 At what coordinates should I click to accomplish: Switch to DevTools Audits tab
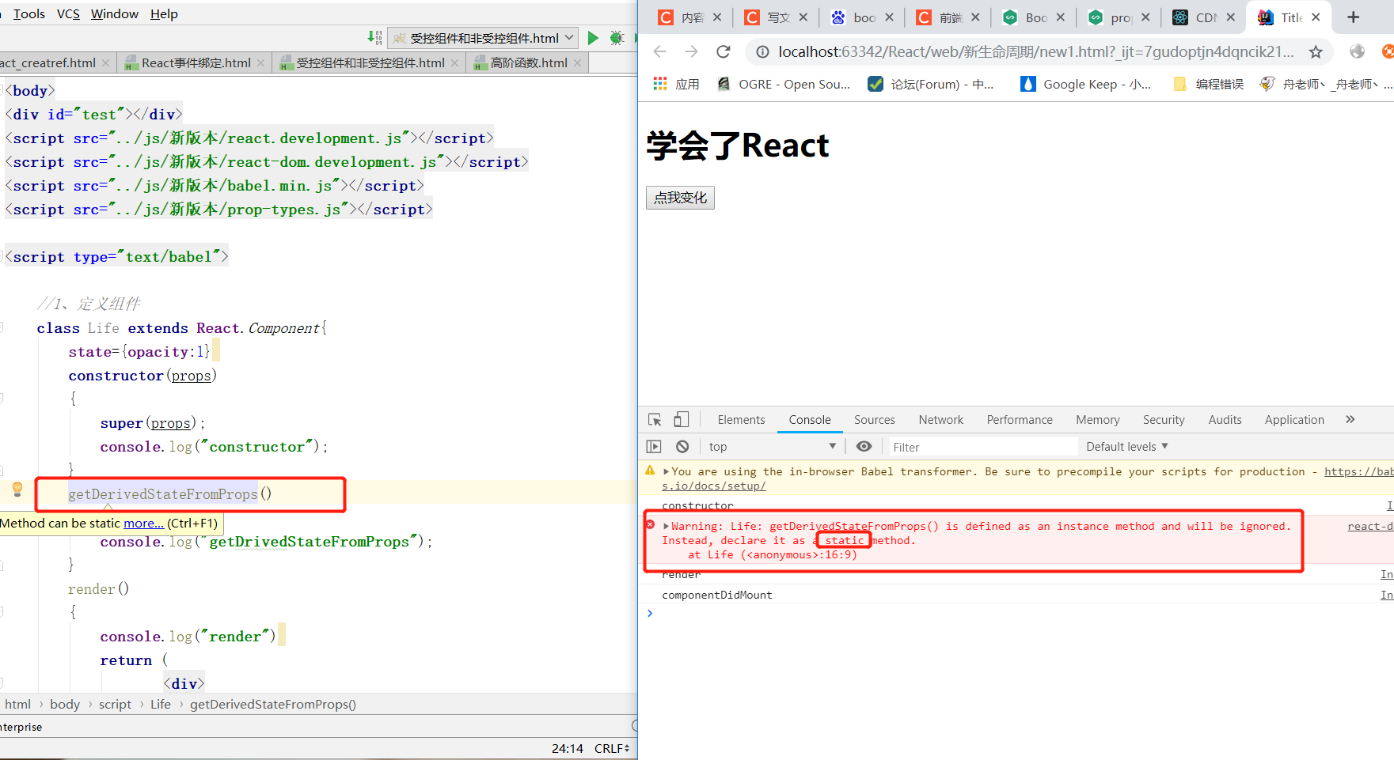point(1225,420)
